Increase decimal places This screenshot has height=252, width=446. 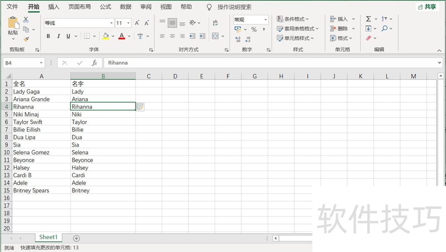(238, 39)
